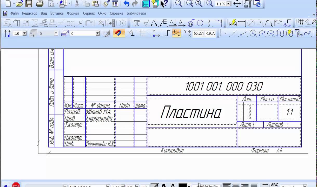The width and height of the screenshot is (317, 187).
Task: Copy selection with the copy icon
Action: point(86,4)
